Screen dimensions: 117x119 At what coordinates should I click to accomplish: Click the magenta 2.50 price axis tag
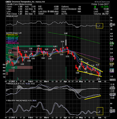click(x=112, y=59)
